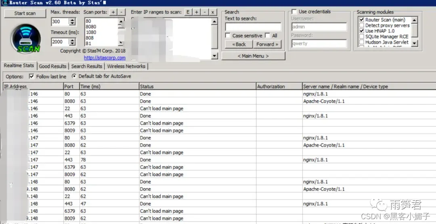The width and height of the screenshot is (436, 224).
Task: Click the Forward search button
Action: tap(267, 44)
